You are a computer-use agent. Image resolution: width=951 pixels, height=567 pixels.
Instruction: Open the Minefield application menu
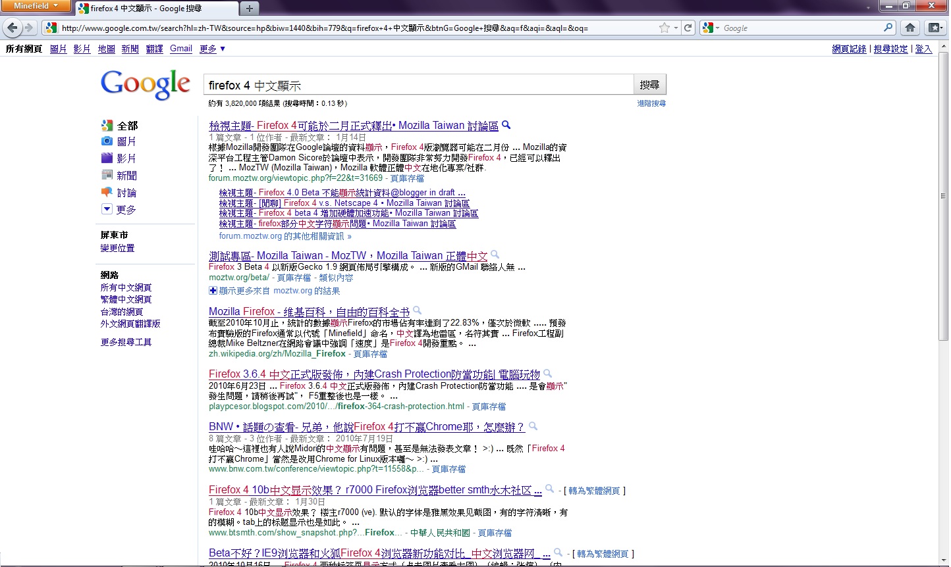coord(36,6)
